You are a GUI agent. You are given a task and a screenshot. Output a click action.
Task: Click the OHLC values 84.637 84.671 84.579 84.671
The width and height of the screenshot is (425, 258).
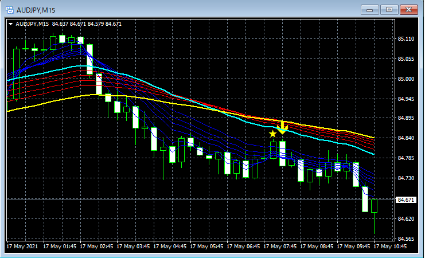(87, 24)
